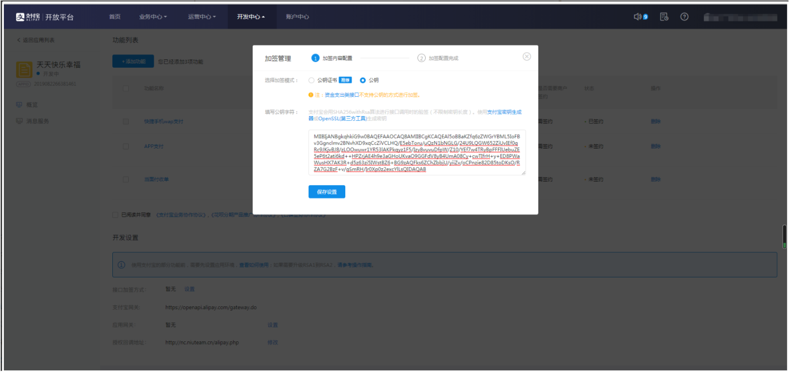Viewport: 790px width, 372px height.
Task: Tick the checkbox for APP支付
Action: coord(126,146)
